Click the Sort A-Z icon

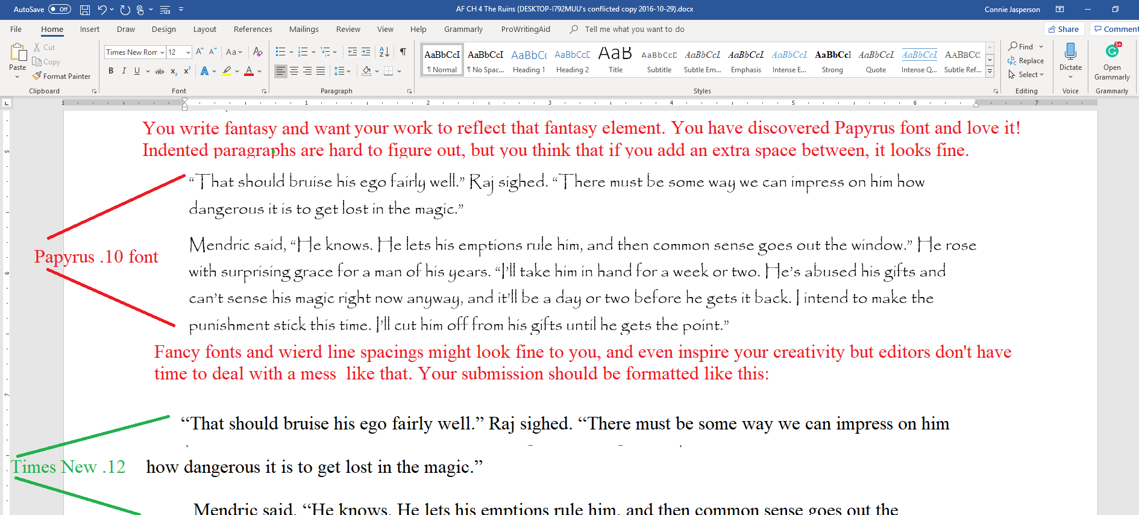pyautogui.click(x=384, y=52)
